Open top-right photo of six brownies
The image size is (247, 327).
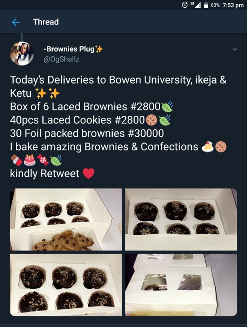tap(181, 219)
